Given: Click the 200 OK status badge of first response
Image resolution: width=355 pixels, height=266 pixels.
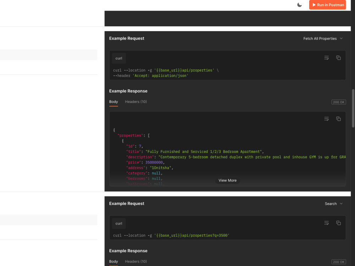Looking at the screenshot, I should 339,102.
